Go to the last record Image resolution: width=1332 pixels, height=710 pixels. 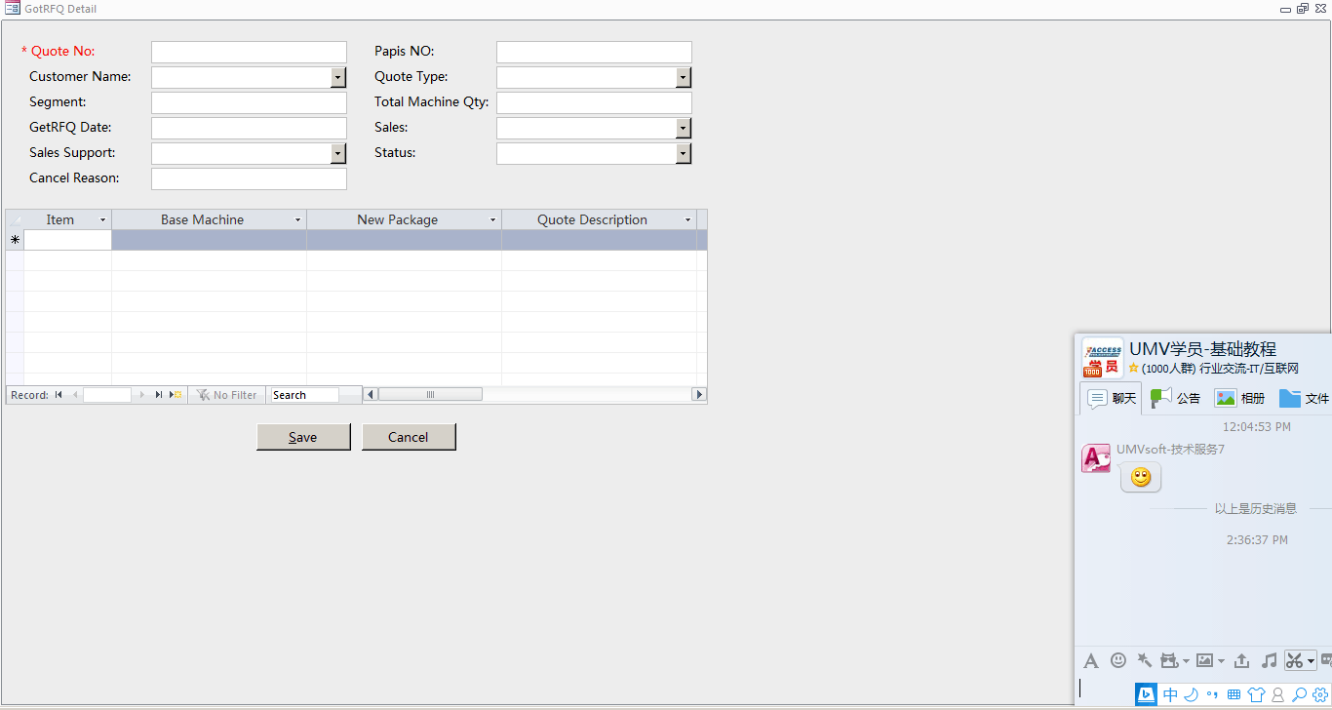(x=159, y=395)
